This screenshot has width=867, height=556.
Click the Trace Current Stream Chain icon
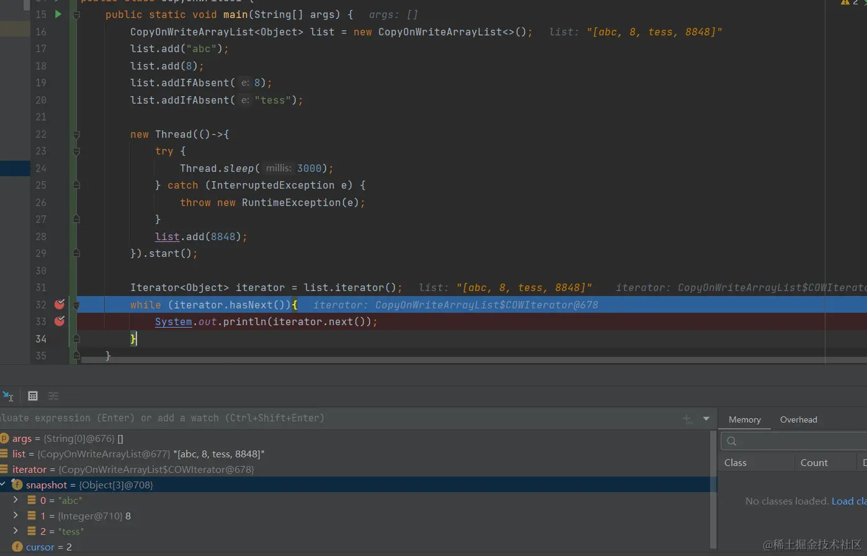[x=53, y=396]
